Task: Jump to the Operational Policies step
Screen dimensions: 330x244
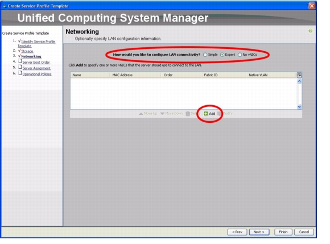Action: (37, 74)
